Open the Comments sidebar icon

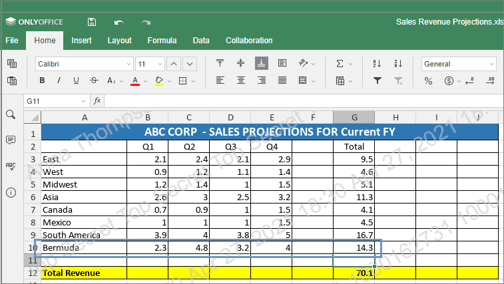[11, 140]
